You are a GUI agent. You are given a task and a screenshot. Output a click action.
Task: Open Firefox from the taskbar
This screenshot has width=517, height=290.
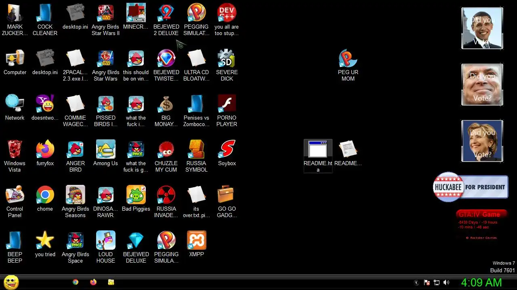(93, 282)
